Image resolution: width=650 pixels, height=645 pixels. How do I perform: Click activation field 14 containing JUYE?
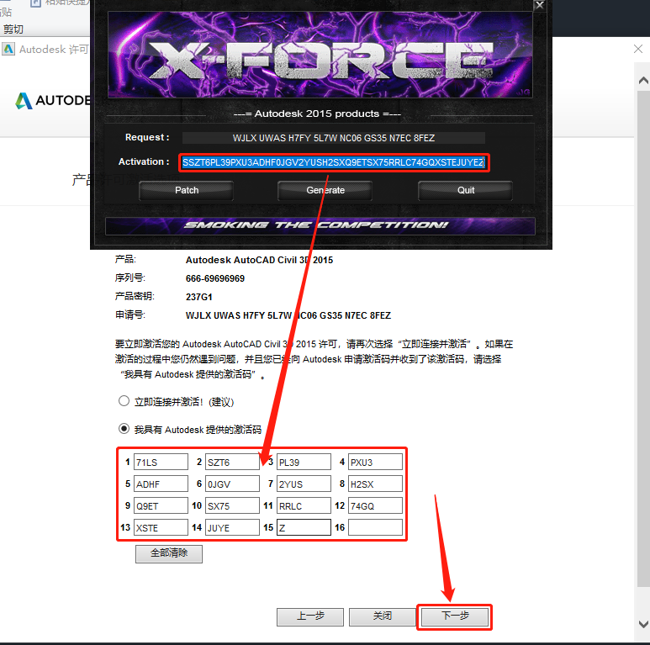tap(233, 528)
